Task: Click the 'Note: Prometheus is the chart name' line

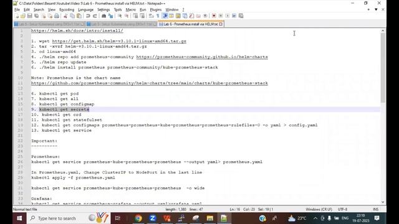Action: (x=76, y=78)
